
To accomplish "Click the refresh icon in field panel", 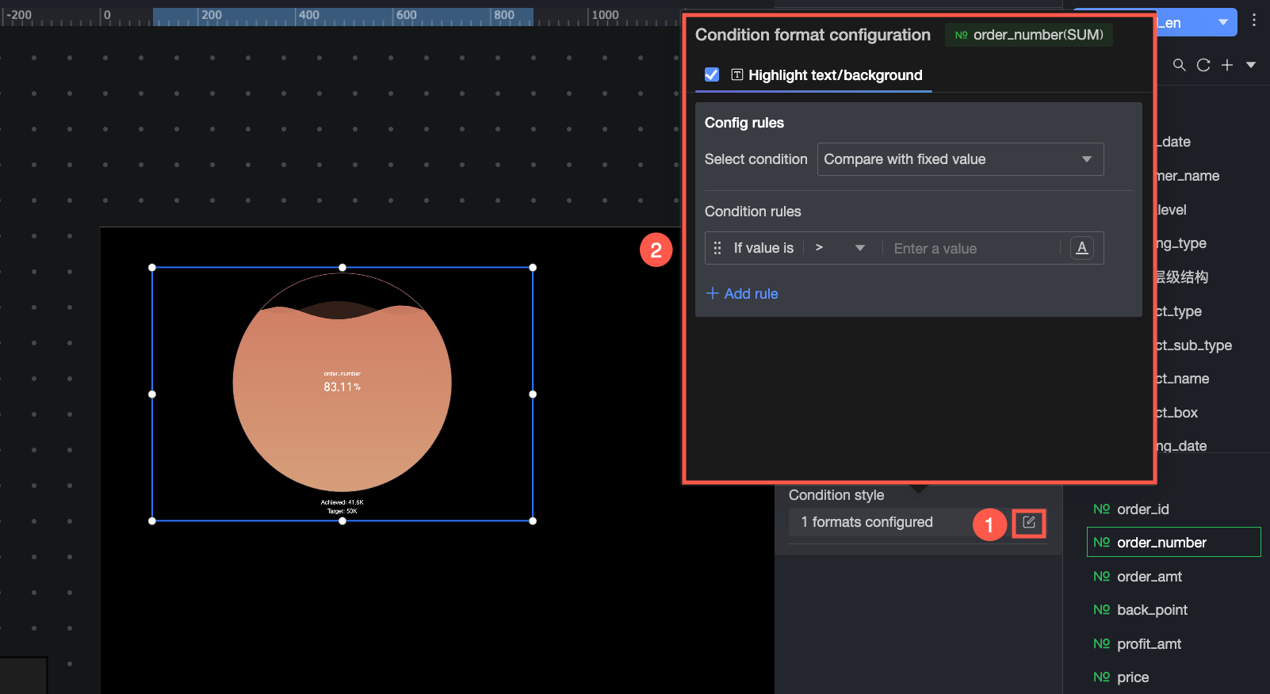I will pos(1203,65).
